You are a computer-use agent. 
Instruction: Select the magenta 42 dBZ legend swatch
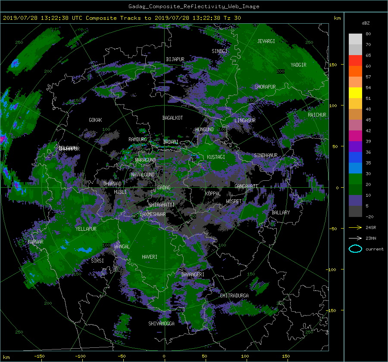355,136
